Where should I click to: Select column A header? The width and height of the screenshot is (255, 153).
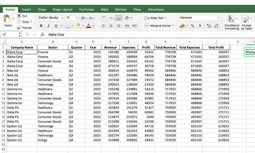click(x=22, y=42)
